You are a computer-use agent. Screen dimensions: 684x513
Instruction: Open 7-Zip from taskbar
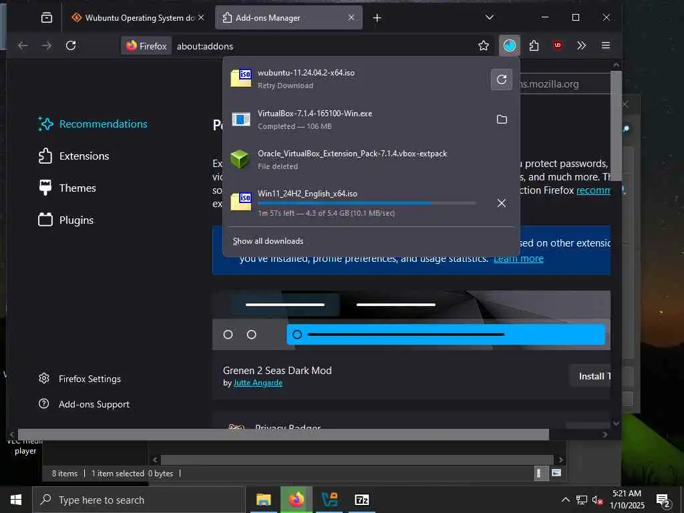(x=362, y=500)
